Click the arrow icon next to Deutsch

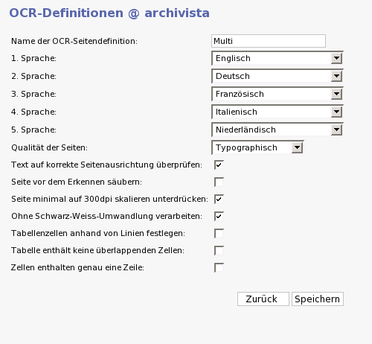point(336,76)
